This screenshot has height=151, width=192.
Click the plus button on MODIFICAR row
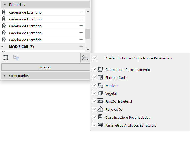(x=81, y=47)
